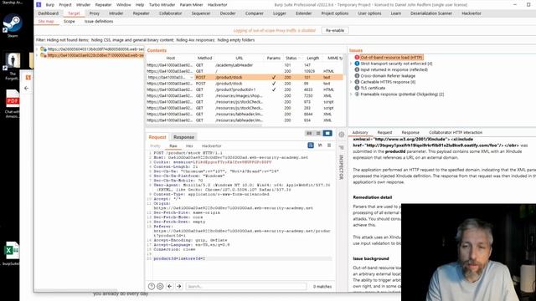The height and width of the screenshot is (301, 536).
Task: Open the search help question-mark icon
Action: click(152, 286)
